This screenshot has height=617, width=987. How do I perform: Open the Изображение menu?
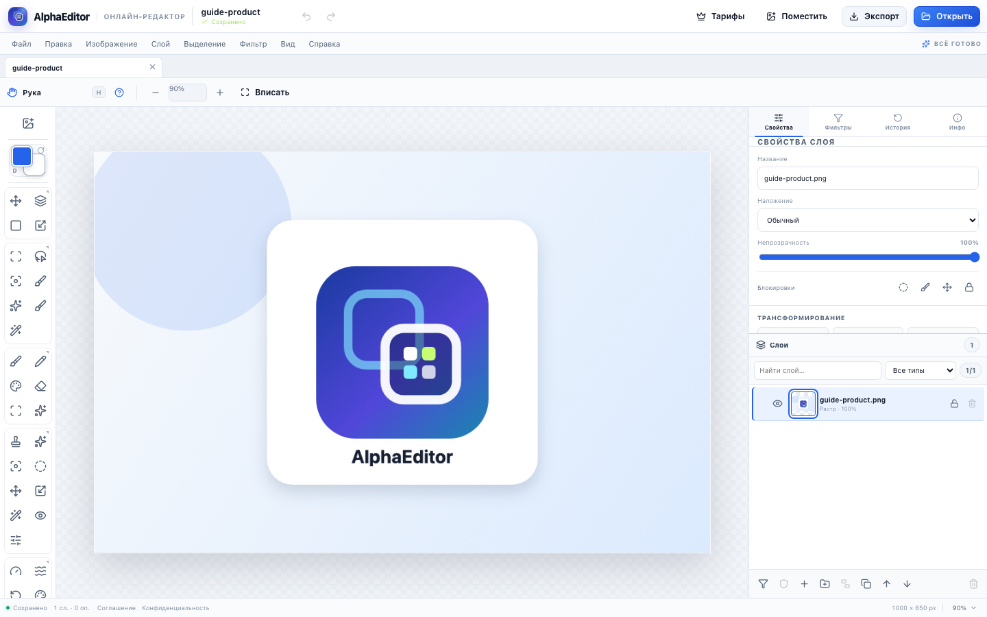coord(112,44)
